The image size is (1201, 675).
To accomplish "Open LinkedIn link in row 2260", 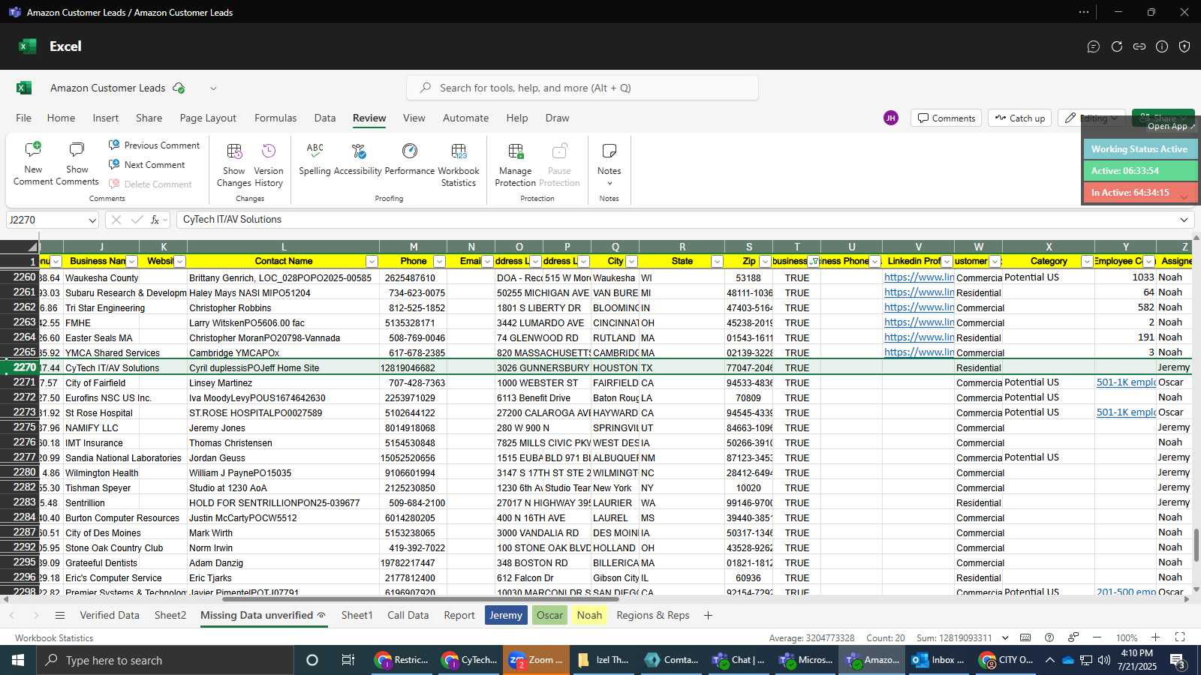I will coord(919,277).
